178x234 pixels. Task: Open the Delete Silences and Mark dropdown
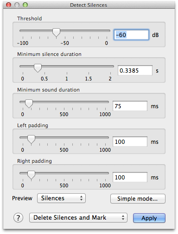[x=78, y=218]
